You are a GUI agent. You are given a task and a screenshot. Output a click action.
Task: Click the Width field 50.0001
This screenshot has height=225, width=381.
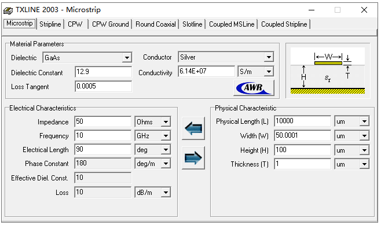pos(303,136)
